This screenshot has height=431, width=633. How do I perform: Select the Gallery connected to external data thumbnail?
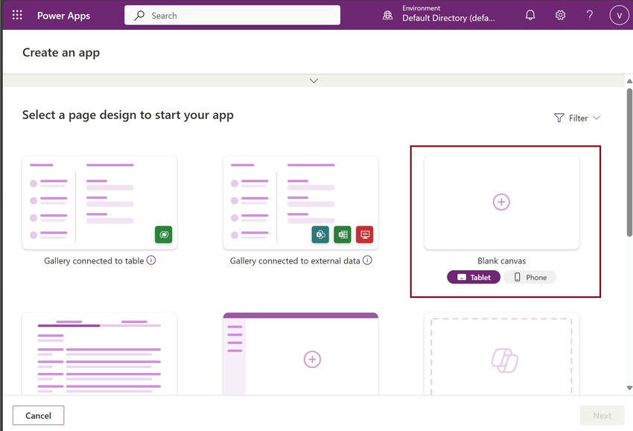click(301, 202)
